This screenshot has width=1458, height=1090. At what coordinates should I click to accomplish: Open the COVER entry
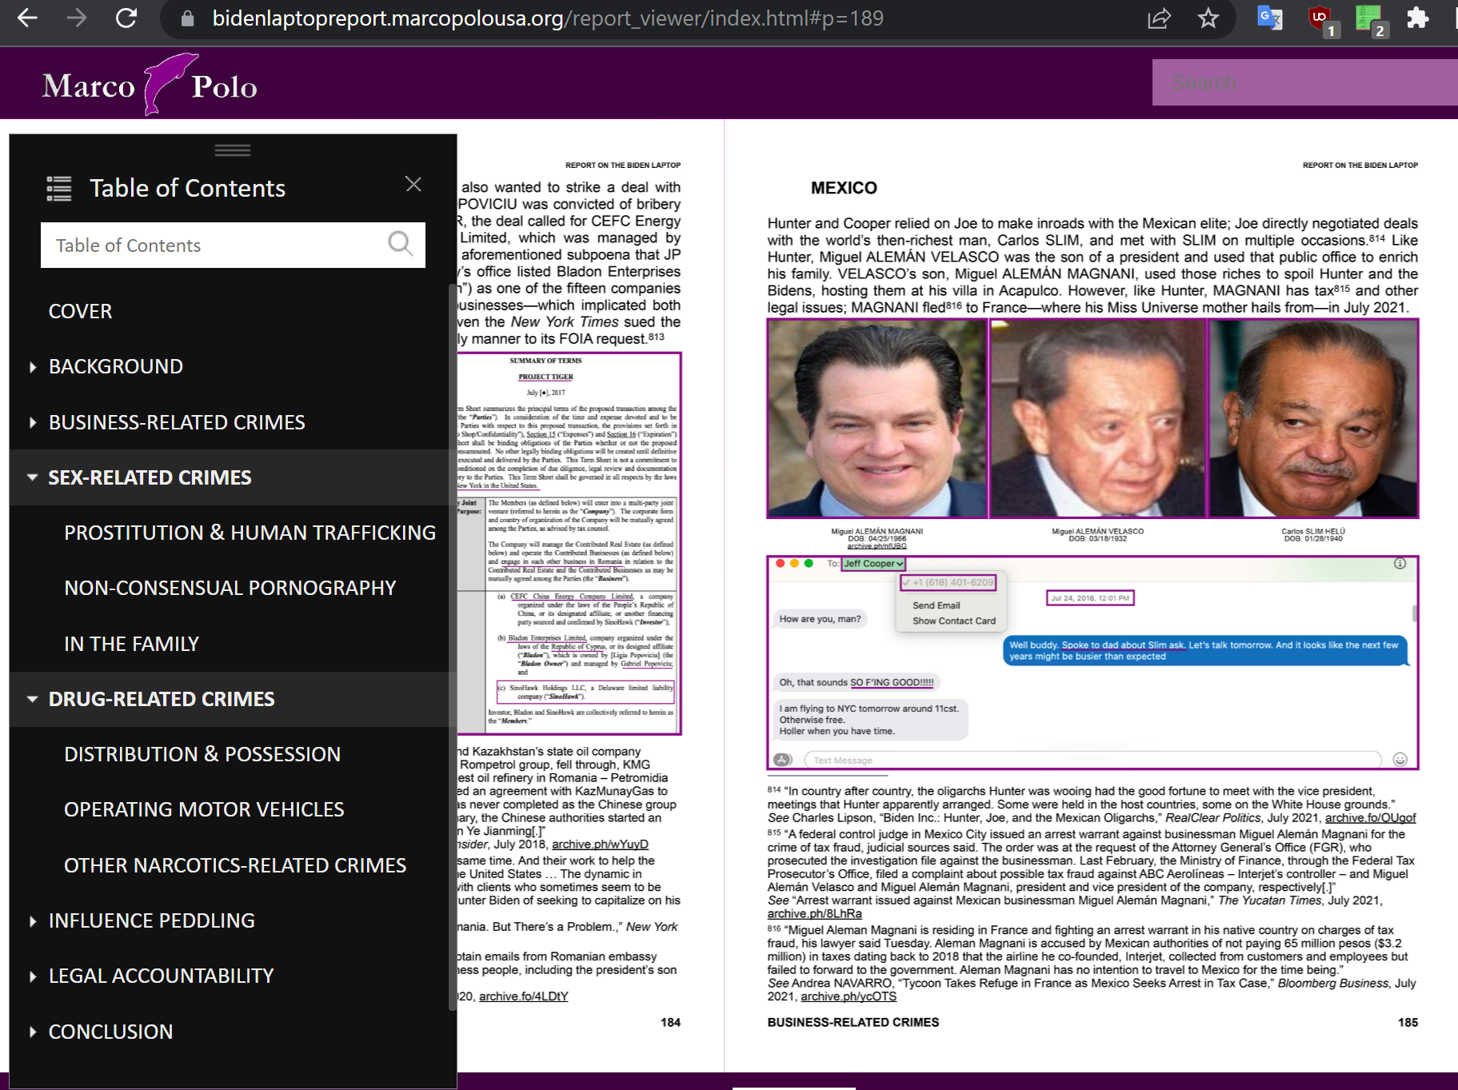point(80,311)
